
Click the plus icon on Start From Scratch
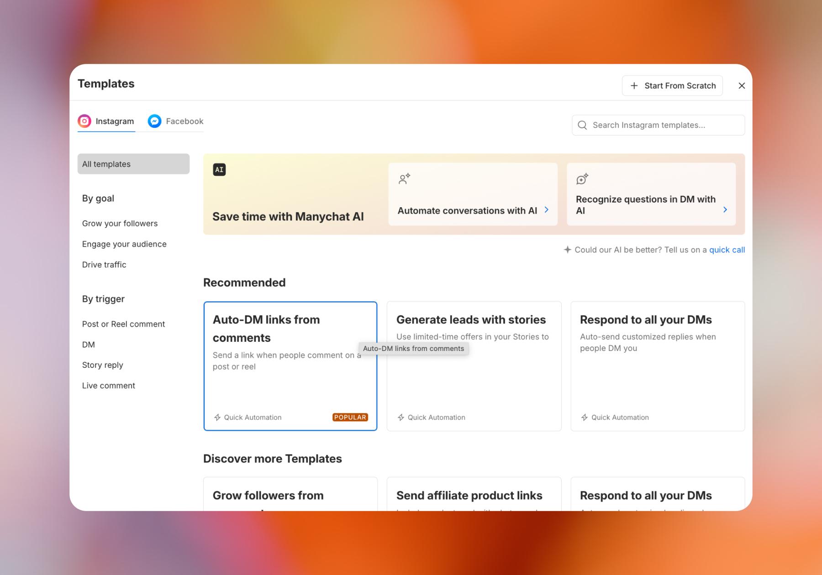[x=634, y=86]
